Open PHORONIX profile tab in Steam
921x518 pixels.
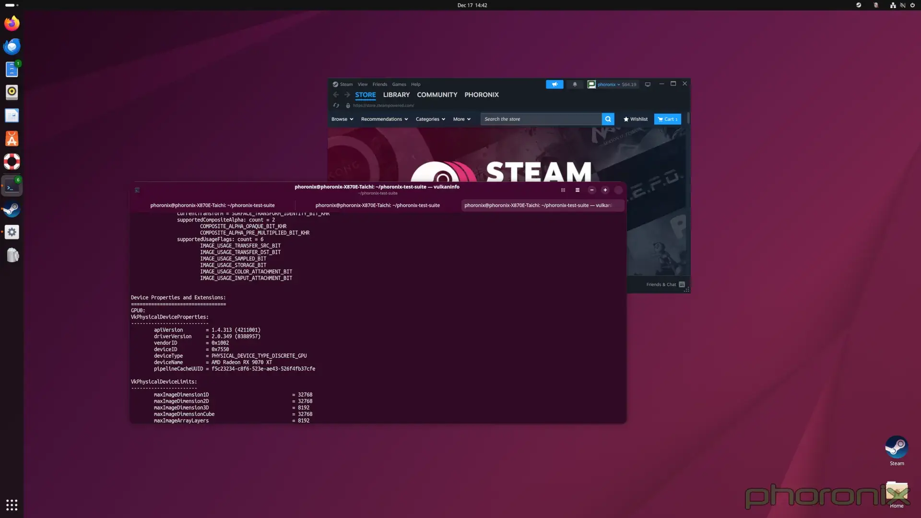point(481,95)
